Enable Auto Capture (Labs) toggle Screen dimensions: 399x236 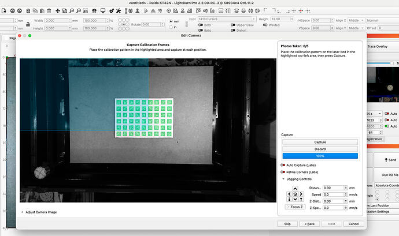[283, 165]
